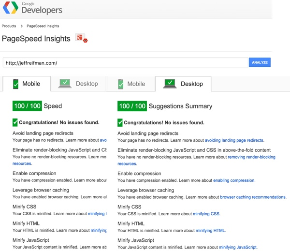Click 'Enable compression' heading in right panel
290x251 pixels.
(x=139, y=174)
